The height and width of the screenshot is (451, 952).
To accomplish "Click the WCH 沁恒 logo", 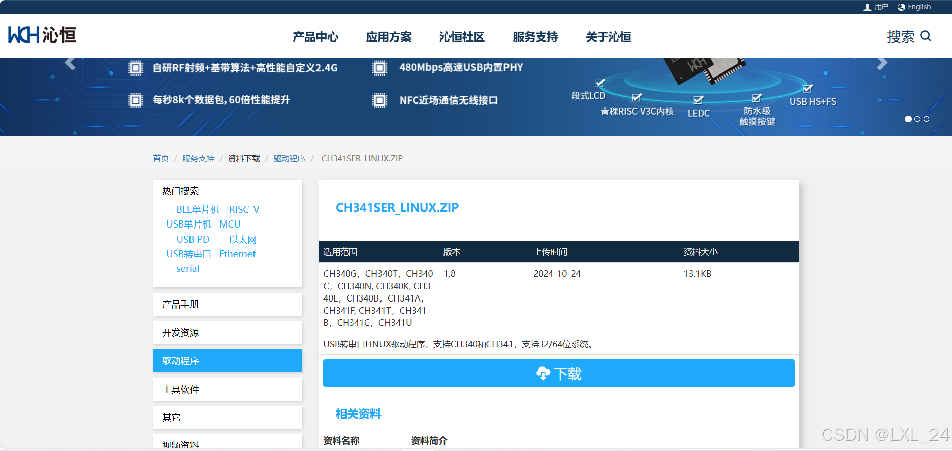I will (42, 35).
